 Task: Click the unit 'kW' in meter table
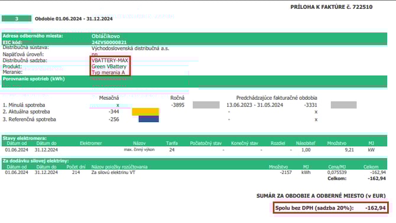click(x=371, y=150)
